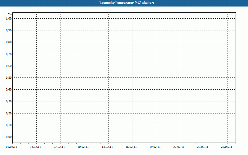Image resolution: width=248 pixels, height=155 pixels.
Task: Click the date label 10.02.11
Action: point(83,147)
